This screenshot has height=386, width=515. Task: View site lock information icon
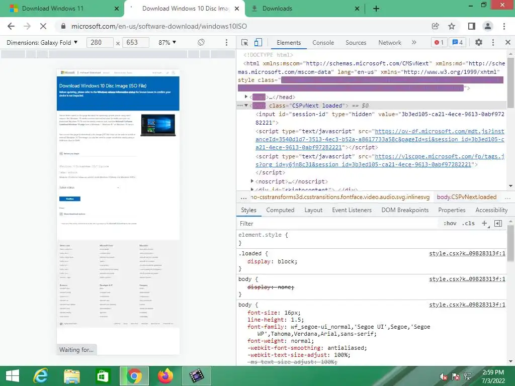click(x=63, y=26)
